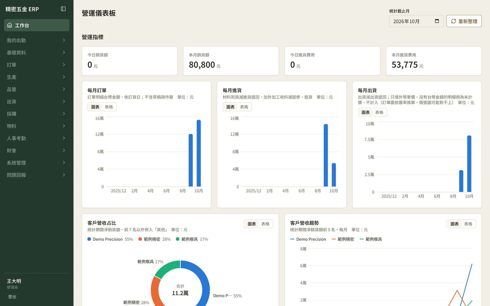Click the refresh icon on 重新整理
Image resolution: width=490 pixels, height=306 pixels.
tap(454, 21)
